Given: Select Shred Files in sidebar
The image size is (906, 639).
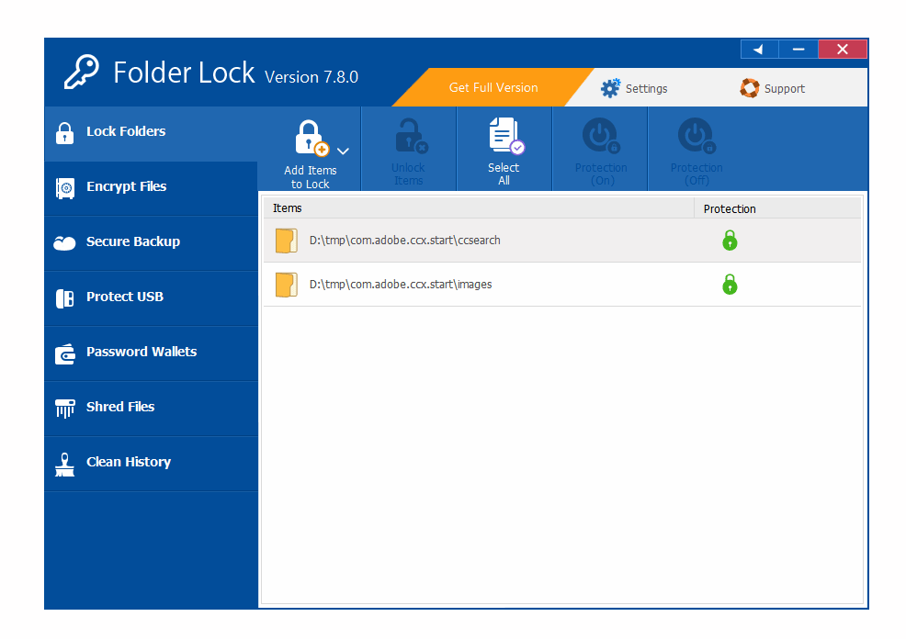Looking at the screenshot, I should pos(151,409).
